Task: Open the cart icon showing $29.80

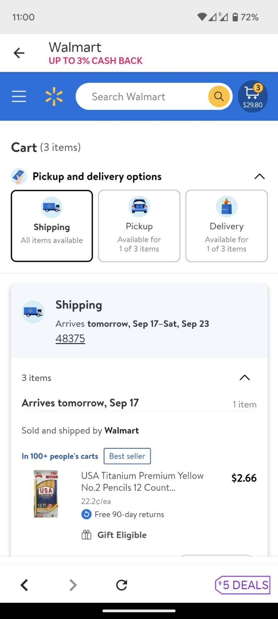Action: (253, 96)
